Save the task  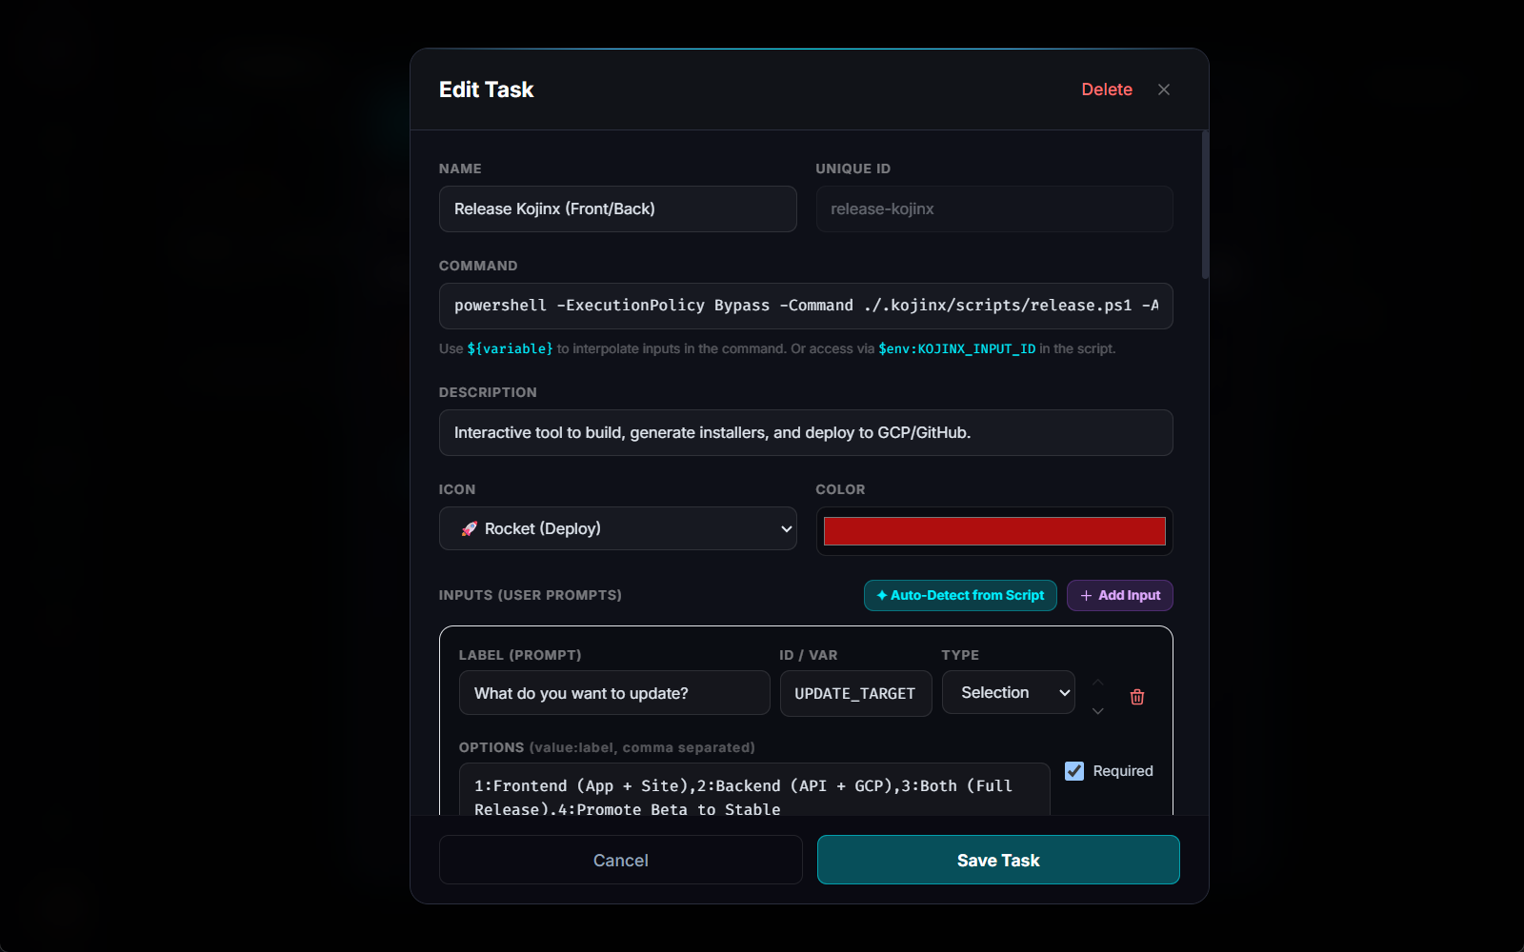[x=998, y=860]
